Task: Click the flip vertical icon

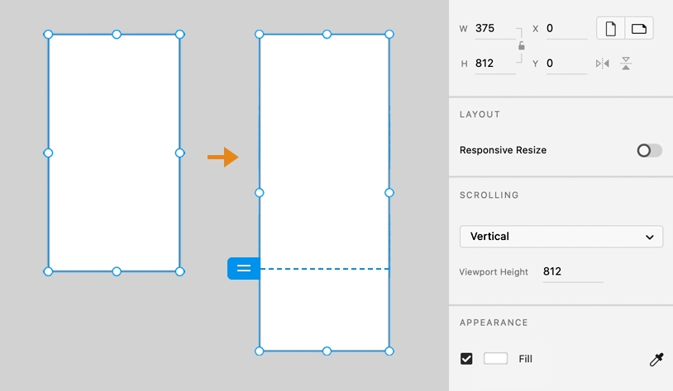Action: click(626, 64)
